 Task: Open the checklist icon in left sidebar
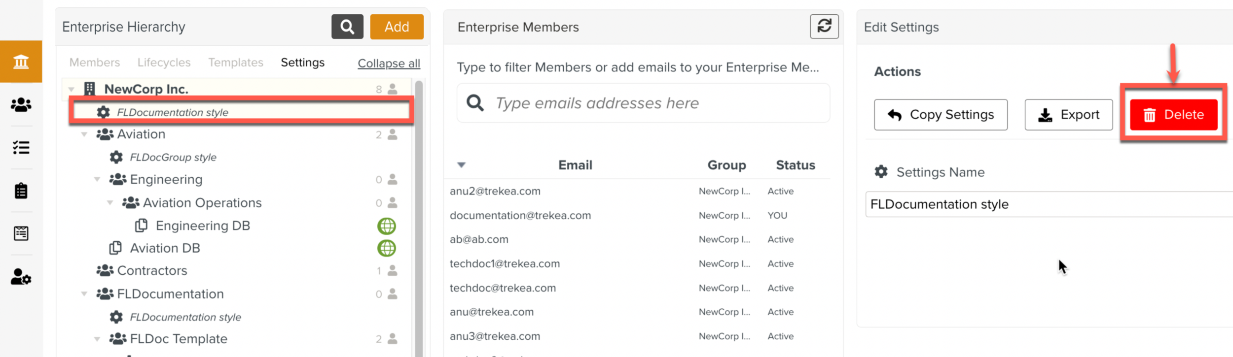[x=21, y=147]
